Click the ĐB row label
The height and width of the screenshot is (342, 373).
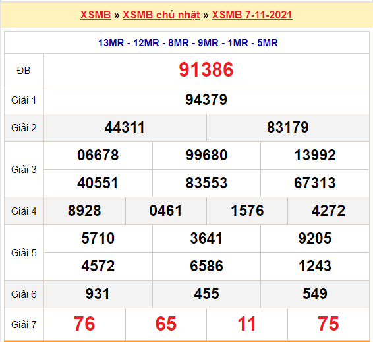pos(24,71)
